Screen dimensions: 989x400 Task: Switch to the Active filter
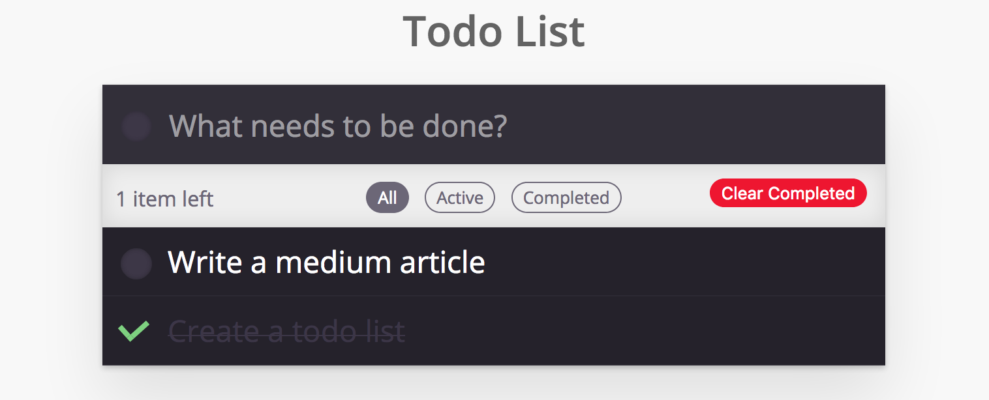(x=460, y=197)
